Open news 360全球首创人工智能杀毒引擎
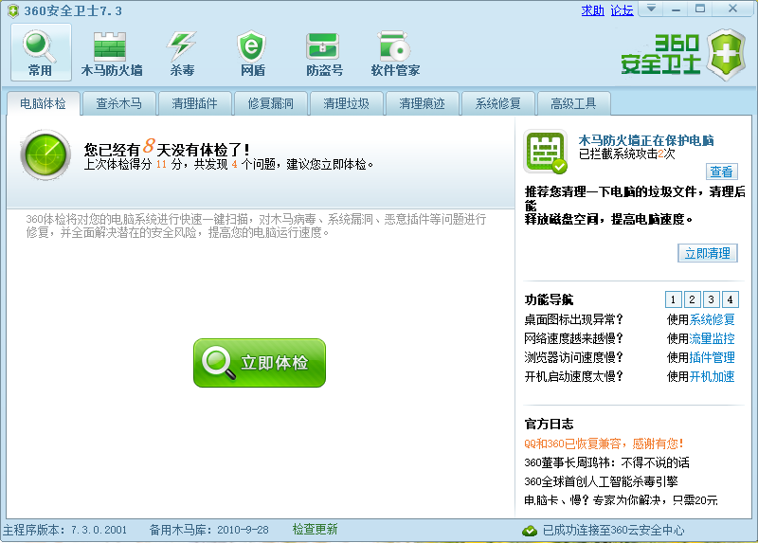 click(x=601, y=481)
